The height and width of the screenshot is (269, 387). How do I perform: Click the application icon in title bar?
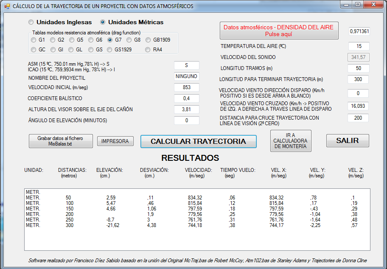tap(7, 6)
